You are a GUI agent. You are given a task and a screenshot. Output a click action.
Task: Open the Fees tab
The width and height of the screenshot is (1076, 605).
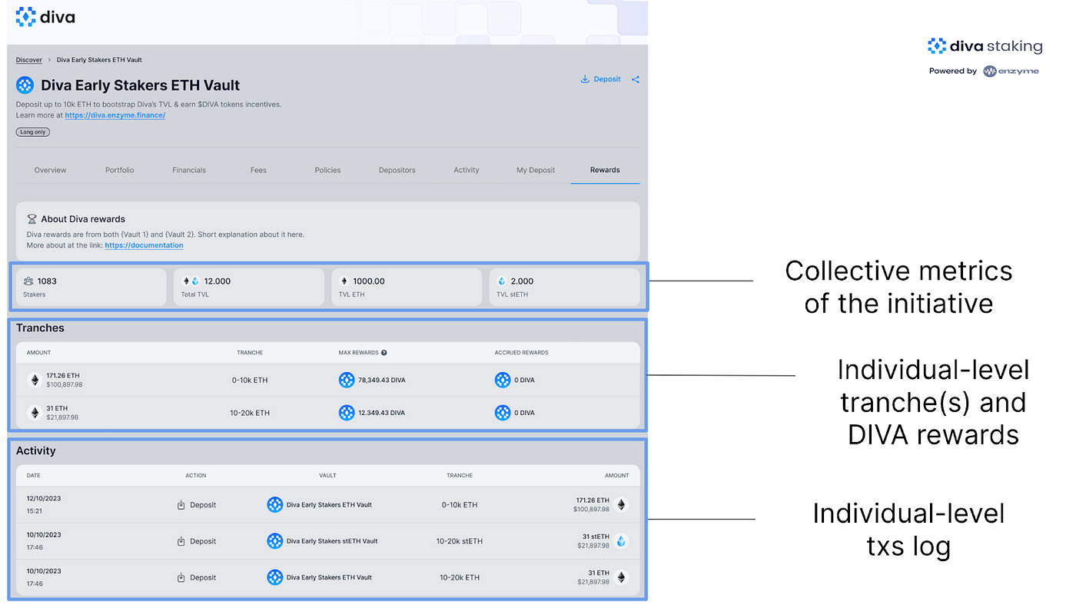point(257,169)
